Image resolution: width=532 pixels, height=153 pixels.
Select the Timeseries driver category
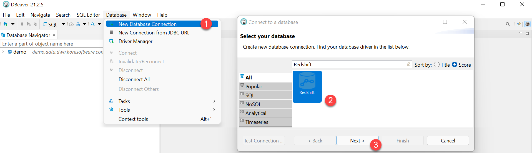pyautogui.click(x=265, y=122)
